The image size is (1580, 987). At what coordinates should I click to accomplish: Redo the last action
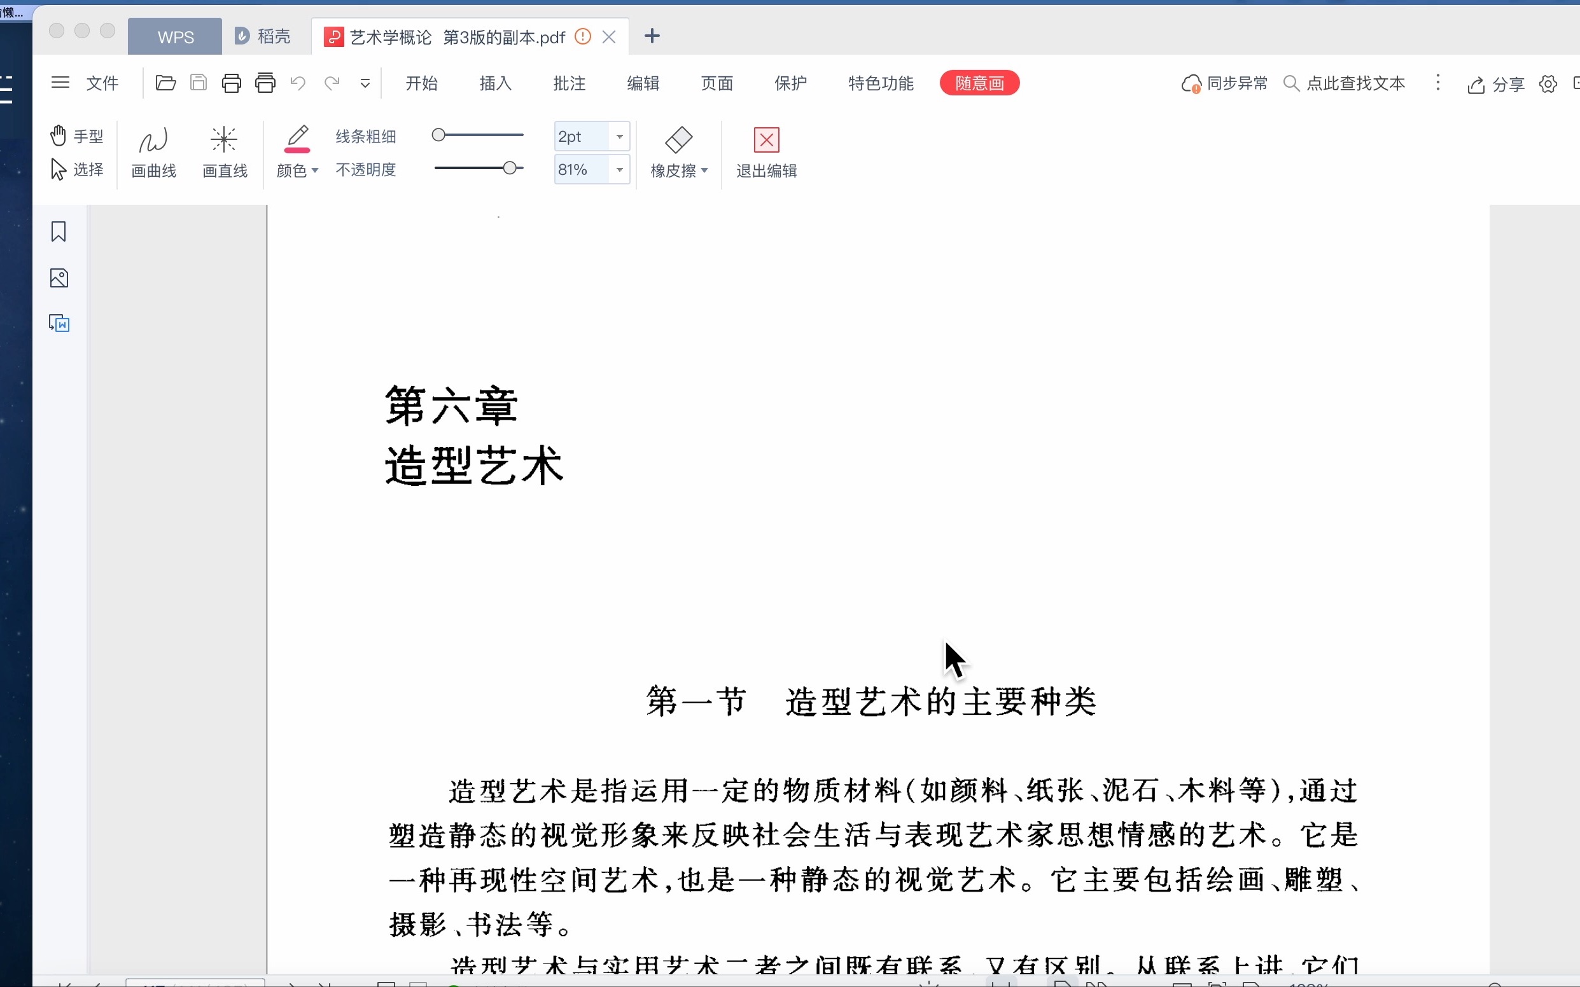(332, 83)
